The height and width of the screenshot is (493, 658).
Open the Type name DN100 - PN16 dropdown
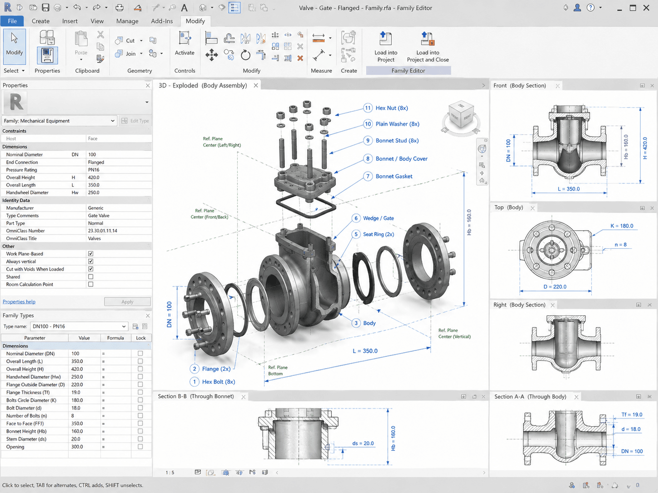pos(79,326)
